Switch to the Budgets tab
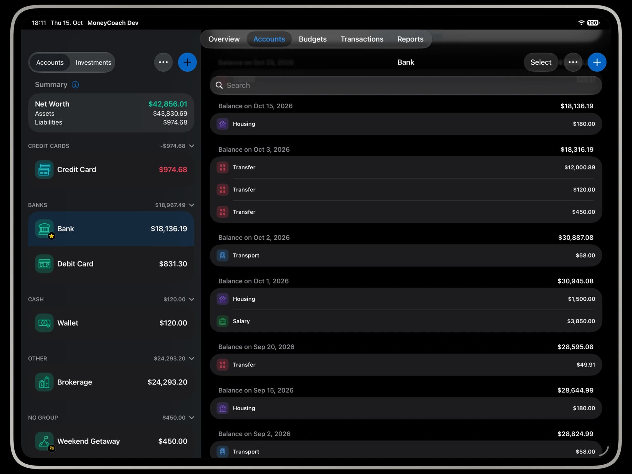This screenshot has height=474, width=632. (x=313, y=39)
